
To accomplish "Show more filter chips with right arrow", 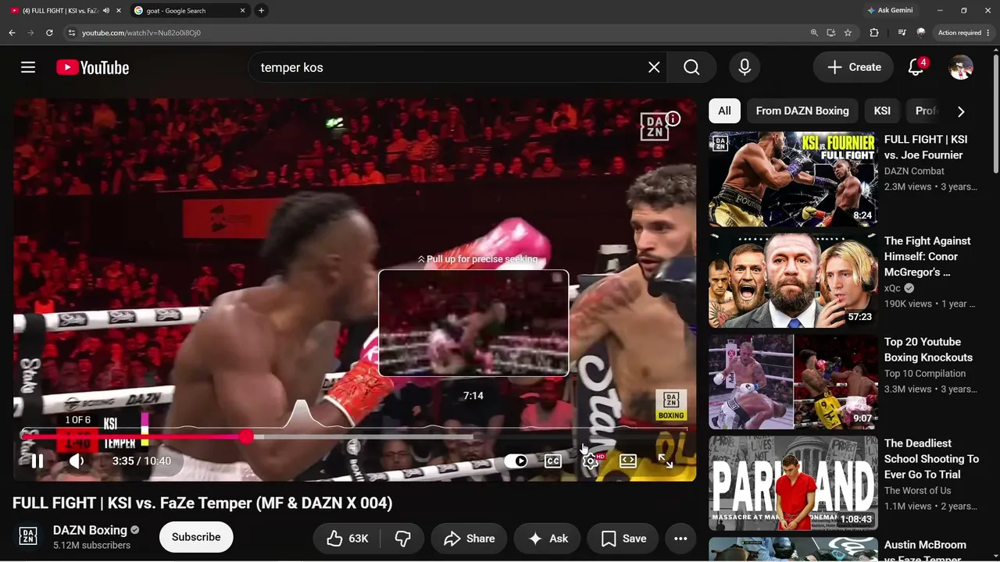I will pos(961,111).
